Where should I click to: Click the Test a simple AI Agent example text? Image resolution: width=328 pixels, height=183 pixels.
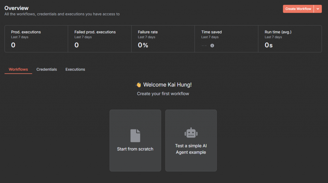(191, 149)
